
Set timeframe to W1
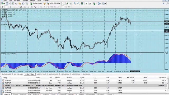[66, 7]
